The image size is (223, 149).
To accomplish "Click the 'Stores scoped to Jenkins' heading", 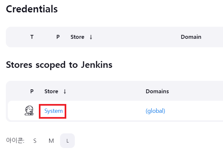I will [59, 65].
